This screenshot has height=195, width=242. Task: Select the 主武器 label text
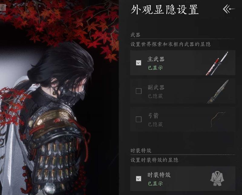point(156,59)
